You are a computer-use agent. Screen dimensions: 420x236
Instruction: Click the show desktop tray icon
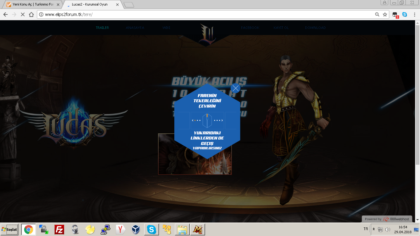pos(416,230)
